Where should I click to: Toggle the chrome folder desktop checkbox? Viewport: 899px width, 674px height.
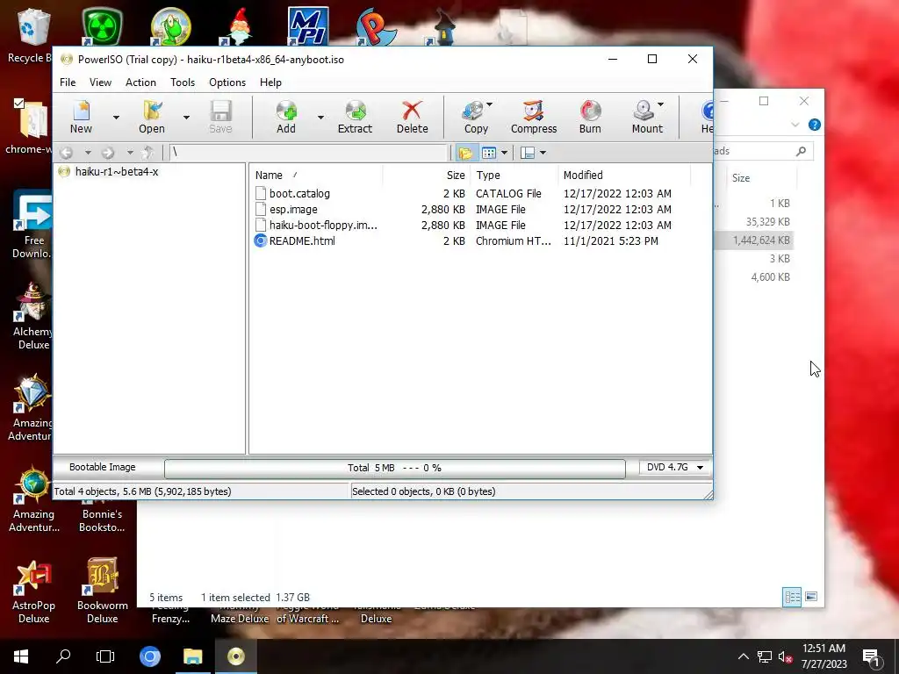pos(19,104)
